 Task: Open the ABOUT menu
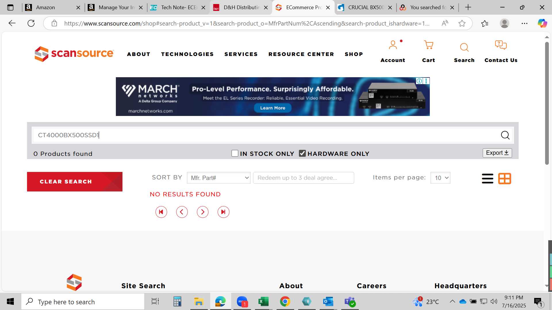[139, 54]
